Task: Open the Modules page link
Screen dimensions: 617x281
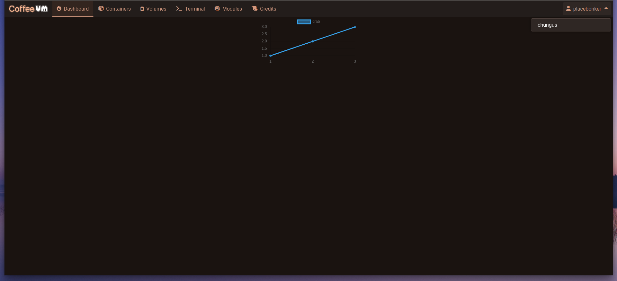Action: coord(232,9)
